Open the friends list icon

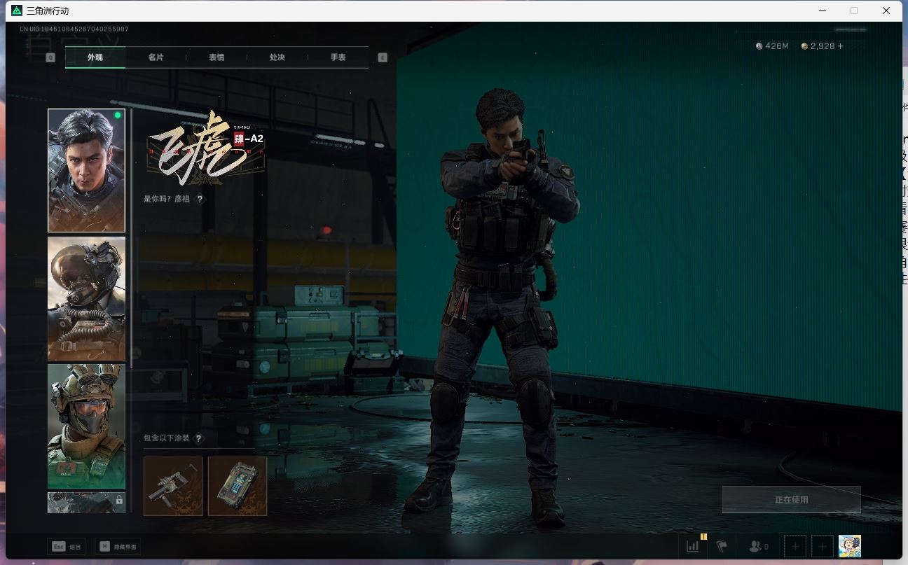click(x=757, y=546)
